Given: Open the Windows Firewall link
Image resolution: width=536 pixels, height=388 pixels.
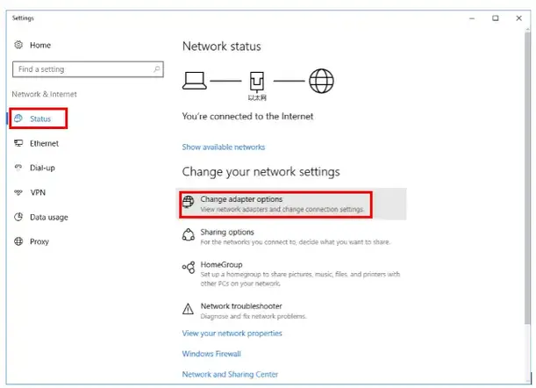Looking at the screenshot, I should [x=211, y=354].
